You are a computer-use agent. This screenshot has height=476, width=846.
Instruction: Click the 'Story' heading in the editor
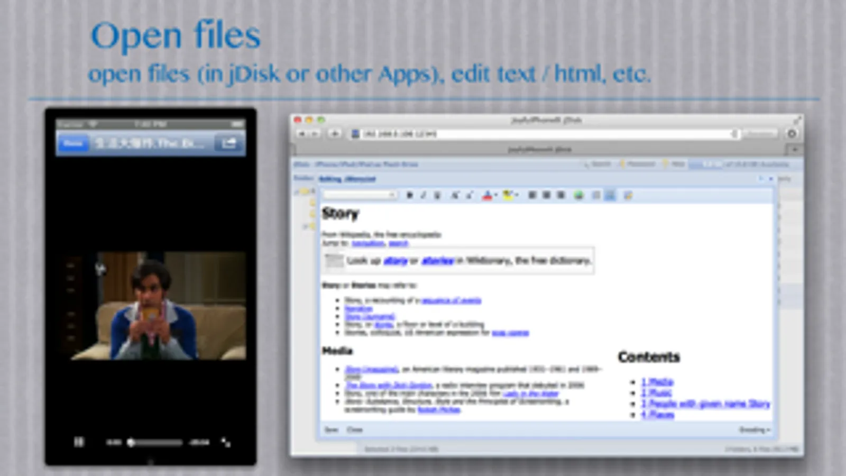pos(341,214)
